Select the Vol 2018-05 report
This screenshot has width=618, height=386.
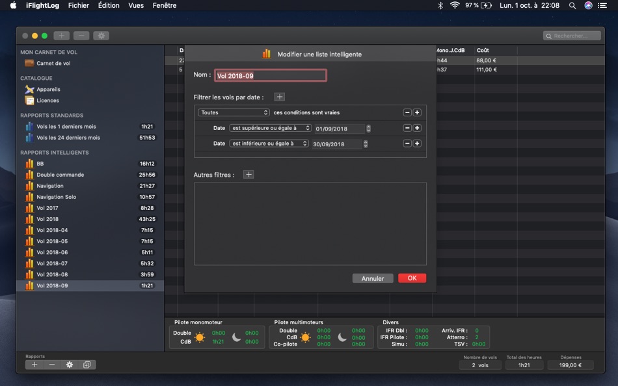(90, 241)
